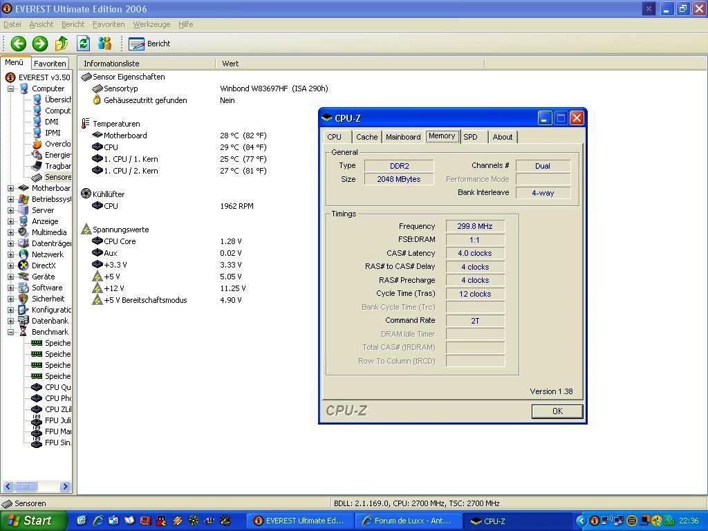Open the Bericht report toolbar button
Viewport: 708px width, 531px height.
[x=149, y=44]
